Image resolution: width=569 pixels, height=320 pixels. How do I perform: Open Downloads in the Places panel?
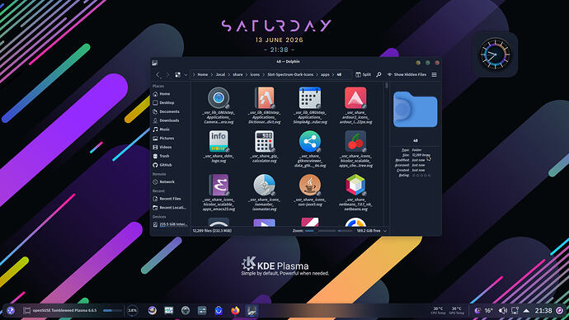click(170, 120)
